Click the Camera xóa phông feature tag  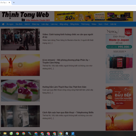(x=119, y=79)
